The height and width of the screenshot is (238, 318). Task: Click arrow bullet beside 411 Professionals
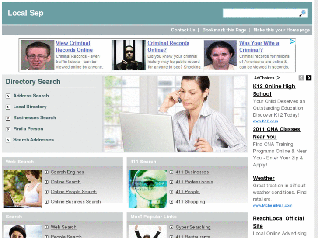pyautogui.click(x=171, y=182)
